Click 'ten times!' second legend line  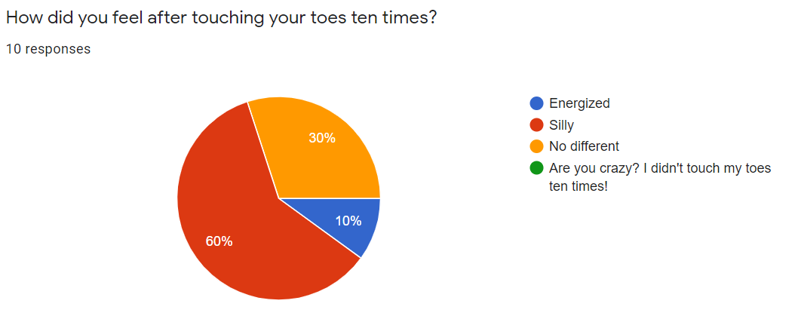tap(579, 186)
